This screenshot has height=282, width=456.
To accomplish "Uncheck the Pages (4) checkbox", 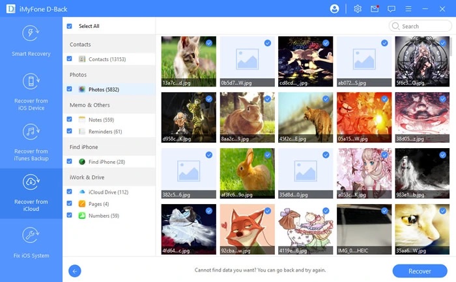I will pos(69,203).
